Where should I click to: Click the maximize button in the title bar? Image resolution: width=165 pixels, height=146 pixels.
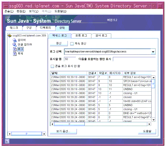pos(160,6)
